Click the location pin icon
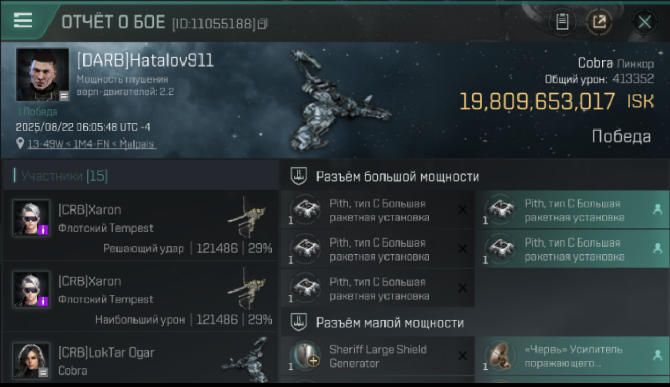The height and width of the screenshot is (387, 670). (x=20, y=143)
